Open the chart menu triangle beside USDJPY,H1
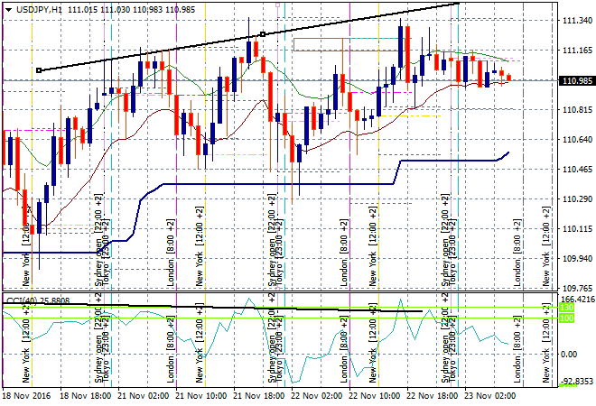This screenshot has height=406, width=596. pyautogui.click(x=8, y=10)
